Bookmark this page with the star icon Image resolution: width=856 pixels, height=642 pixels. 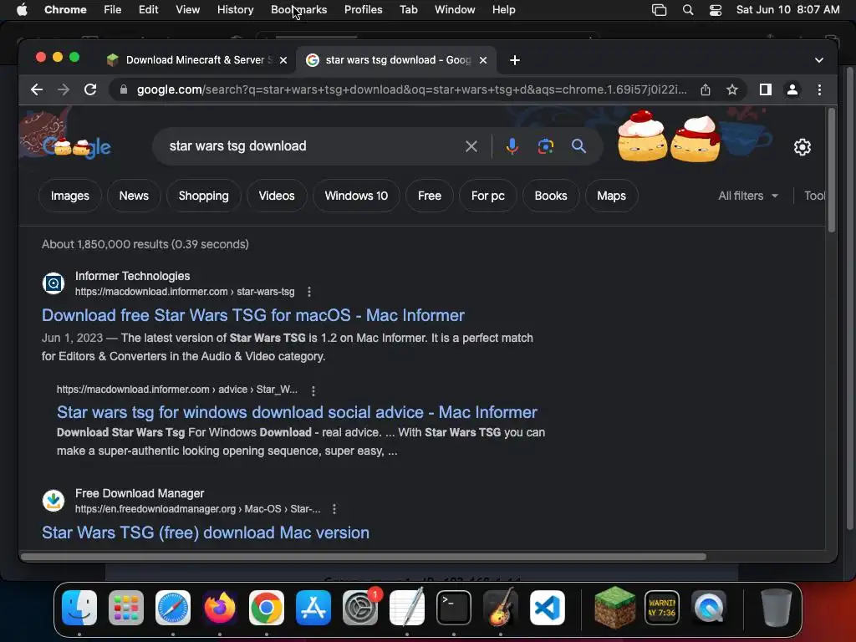pyautogui.click(x=732, y=89)
